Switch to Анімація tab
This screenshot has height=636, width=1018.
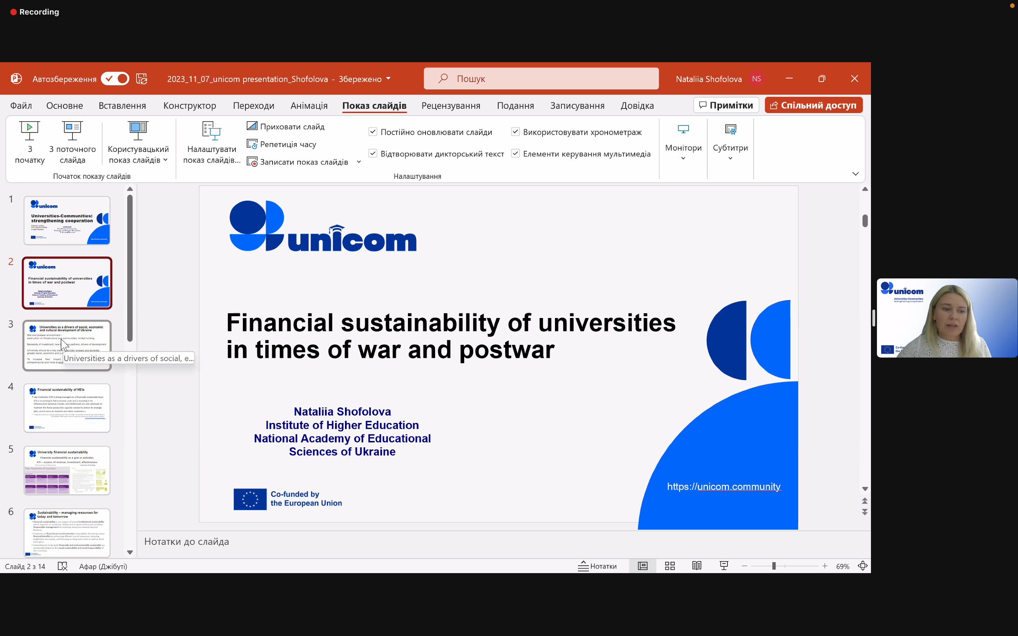(309, 106)
